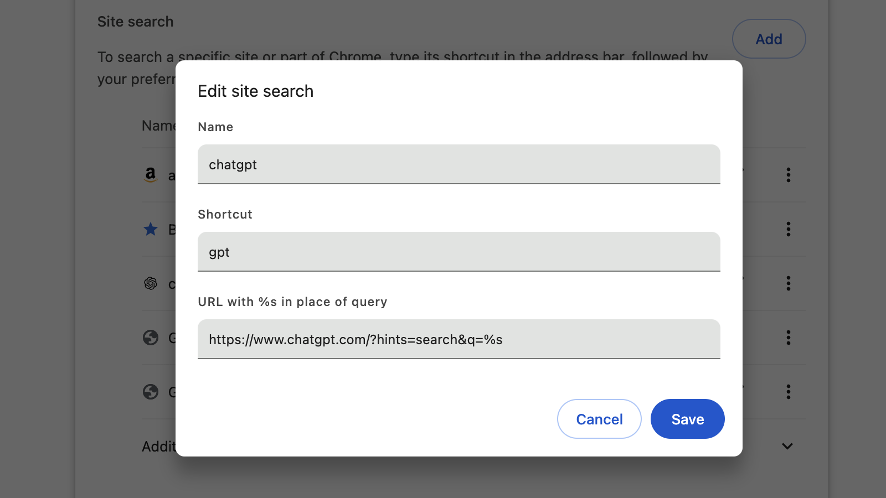Click the URL field with the chatgpt.com address
Viewport: 886px width, 498px height.
[x=459, y=339]
